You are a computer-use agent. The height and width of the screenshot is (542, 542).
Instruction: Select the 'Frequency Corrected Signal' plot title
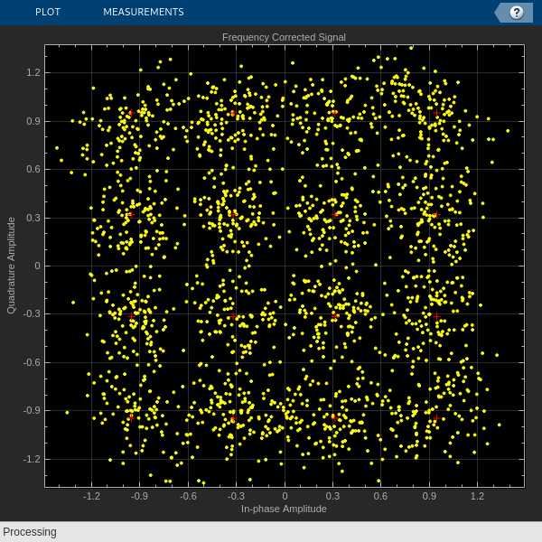(284, 37)
